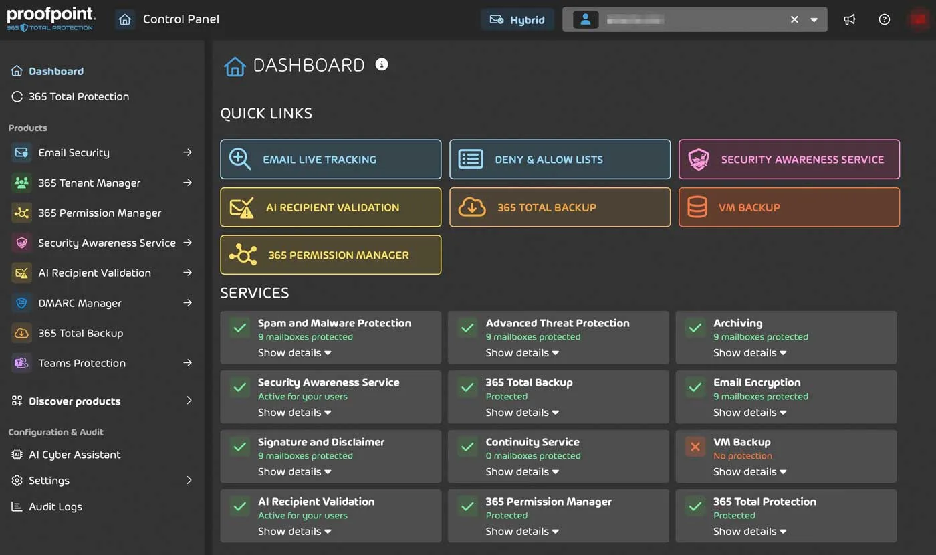Open the account selector dropdown arrow
936x555 pixels.
pyautogui.click(x=814, y=19)
